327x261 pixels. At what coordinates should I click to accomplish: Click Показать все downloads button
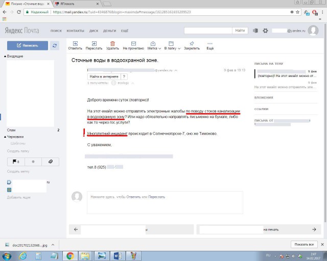click(x=304, y=244)
